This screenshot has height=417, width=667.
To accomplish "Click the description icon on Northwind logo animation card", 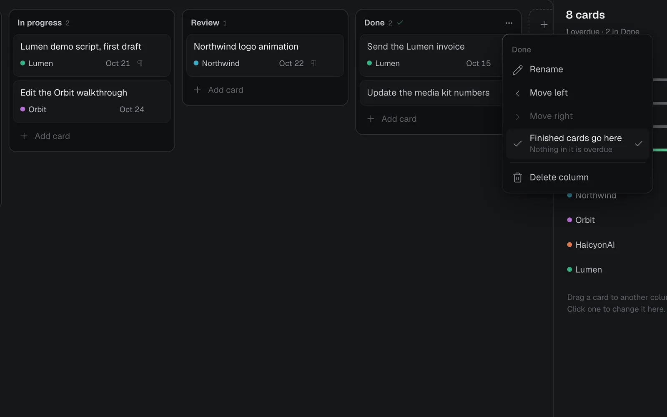I will [x=313, y=63].
